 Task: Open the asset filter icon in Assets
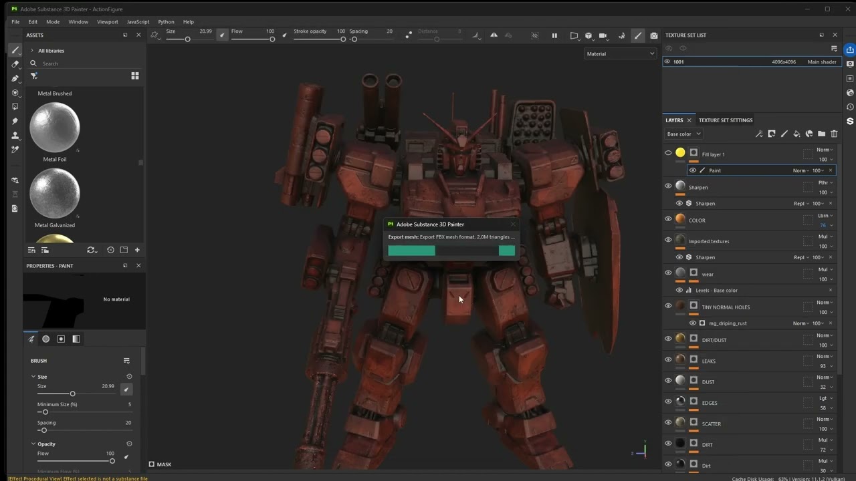(33, 76)
